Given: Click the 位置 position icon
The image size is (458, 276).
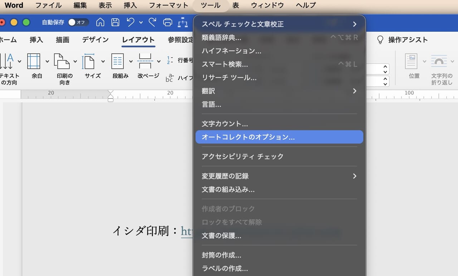Looking at the screenshot, I should tap(411, 61).
